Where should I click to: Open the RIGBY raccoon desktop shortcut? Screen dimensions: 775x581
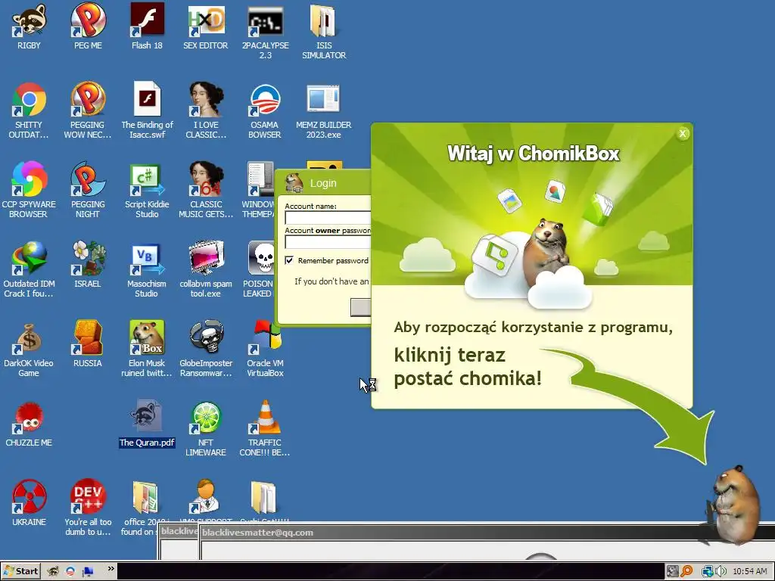29,20
